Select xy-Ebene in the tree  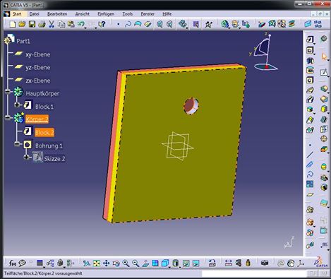point(37,54)
